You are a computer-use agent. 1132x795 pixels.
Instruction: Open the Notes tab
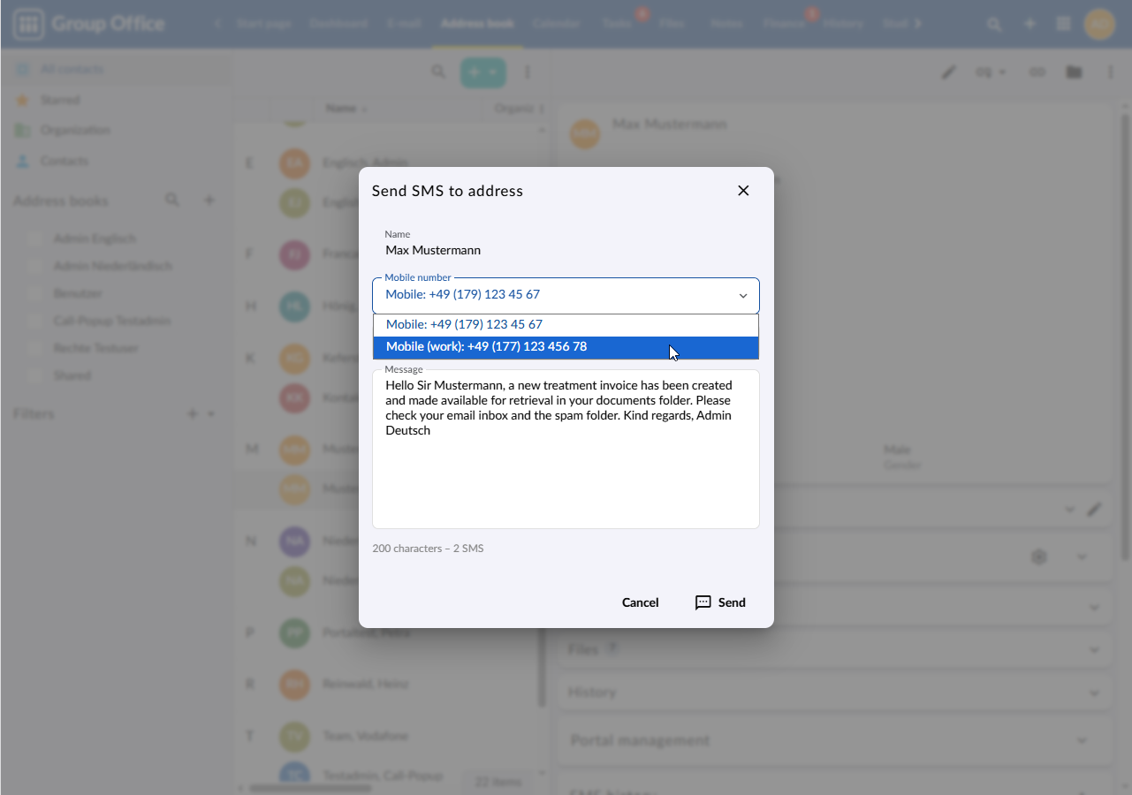coord(726,24)
